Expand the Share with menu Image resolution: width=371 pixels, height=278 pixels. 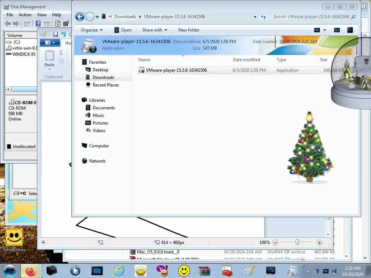[x=154, y=30]
